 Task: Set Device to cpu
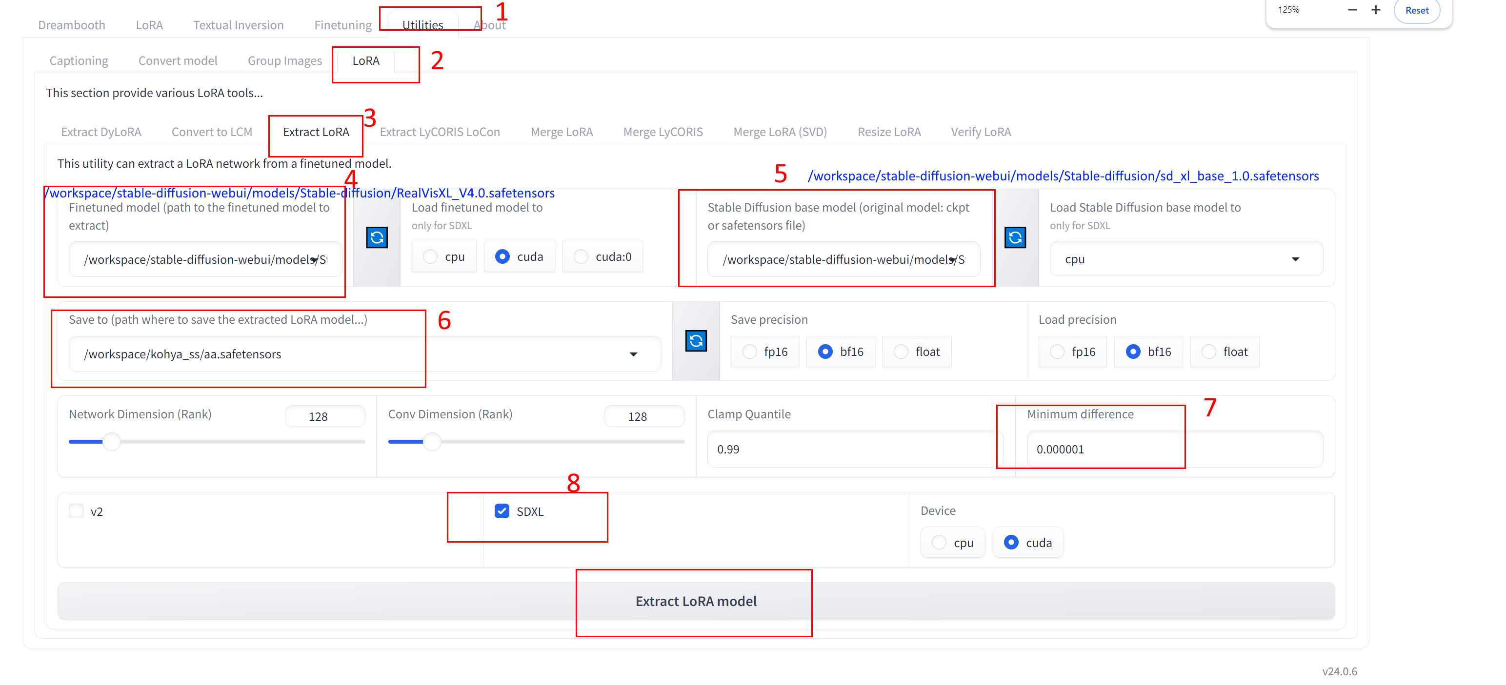[939, 542]
